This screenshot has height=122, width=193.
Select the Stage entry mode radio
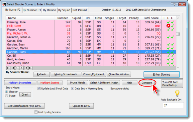click(7, 96)
